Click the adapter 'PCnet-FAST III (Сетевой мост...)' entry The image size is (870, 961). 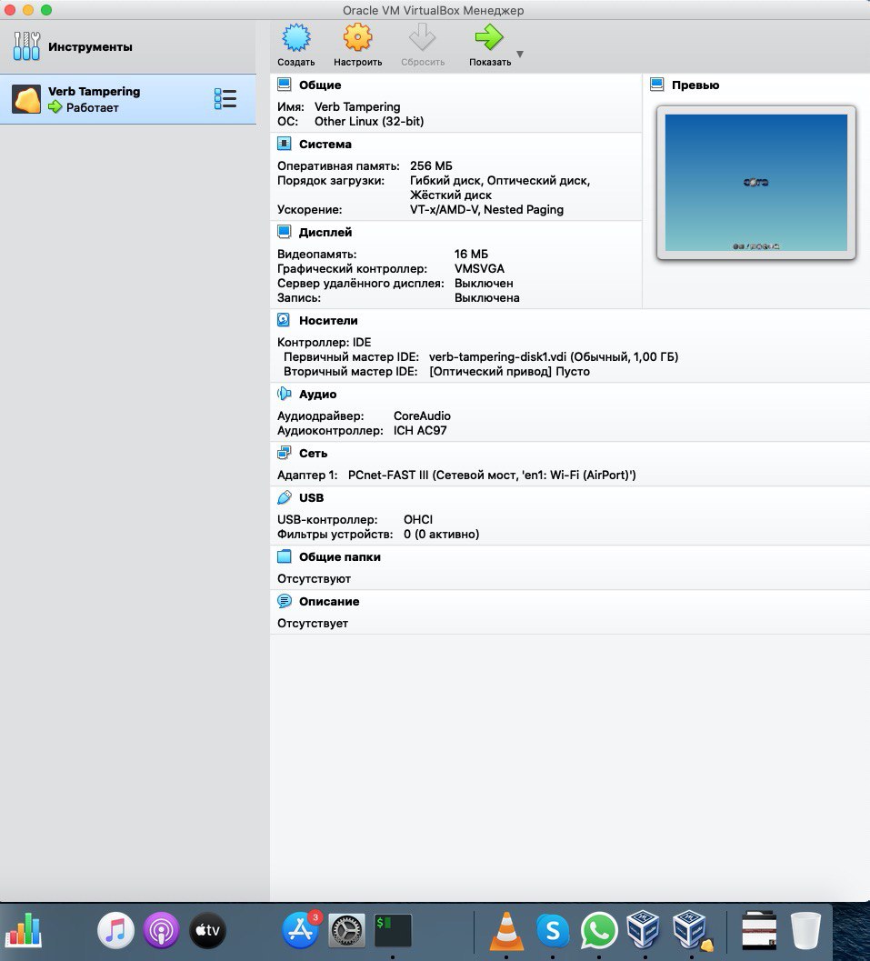[492, 475]
